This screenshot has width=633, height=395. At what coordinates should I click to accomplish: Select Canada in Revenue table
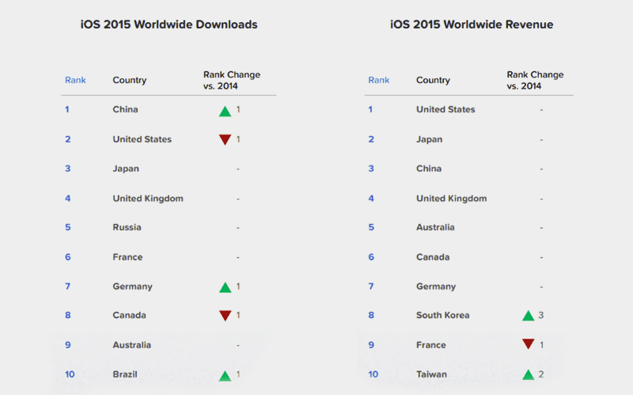pos(433,257)
